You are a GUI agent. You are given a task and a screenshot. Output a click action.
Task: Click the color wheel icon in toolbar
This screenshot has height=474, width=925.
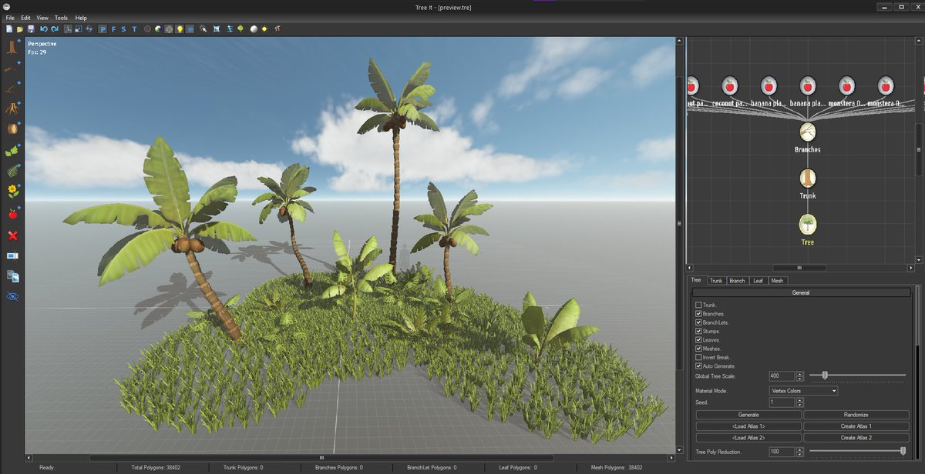(x=158, y=29)
